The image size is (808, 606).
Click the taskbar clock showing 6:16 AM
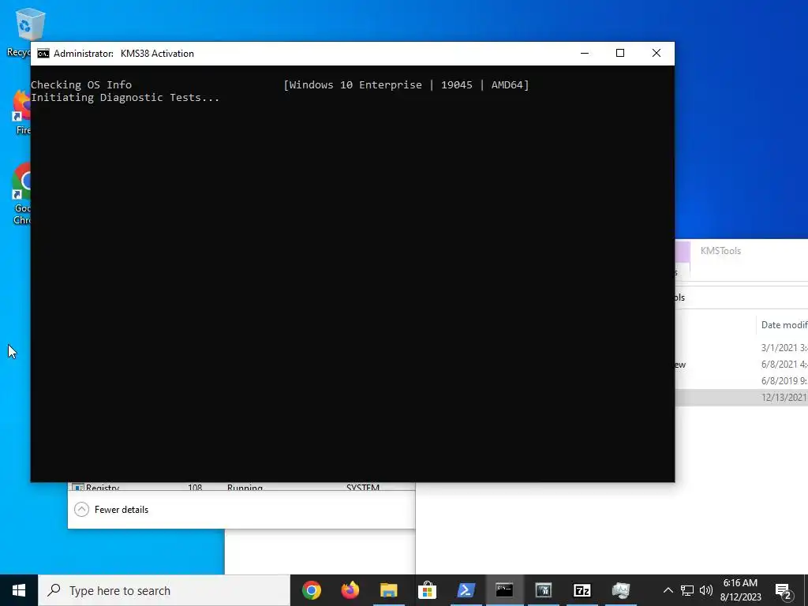point(740,590)
